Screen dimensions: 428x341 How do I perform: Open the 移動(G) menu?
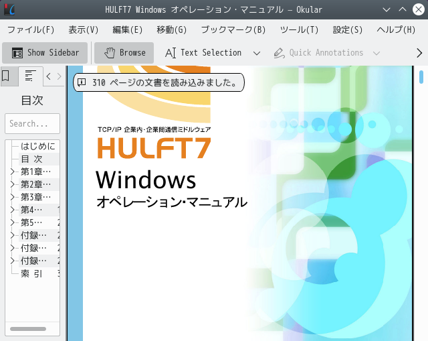pyautogui.click(x=172, y=29)
